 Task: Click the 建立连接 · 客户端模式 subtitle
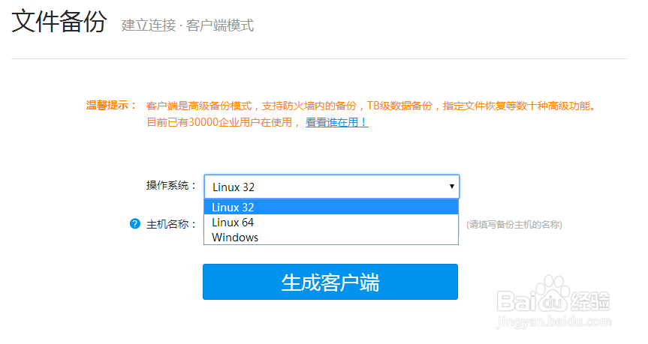click(x=188, y=25)
